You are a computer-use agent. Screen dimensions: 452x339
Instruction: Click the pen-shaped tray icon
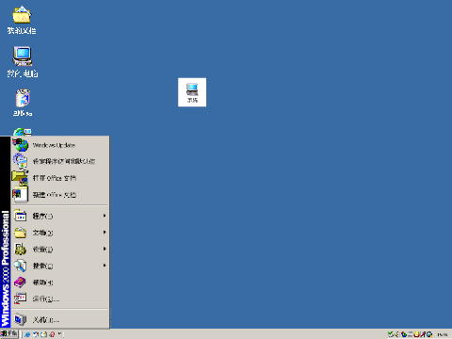[x=423, y=334]
